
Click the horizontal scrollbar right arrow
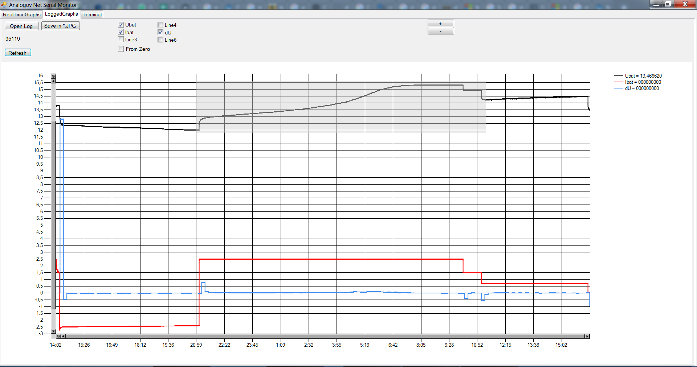coord(587,336)
